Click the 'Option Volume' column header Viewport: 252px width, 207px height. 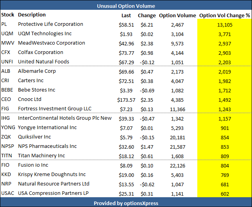177,15
